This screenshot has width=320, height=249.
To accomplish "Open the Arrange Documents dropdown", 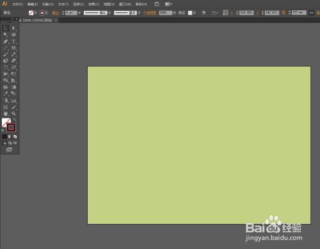I will [x=168, y=4].
